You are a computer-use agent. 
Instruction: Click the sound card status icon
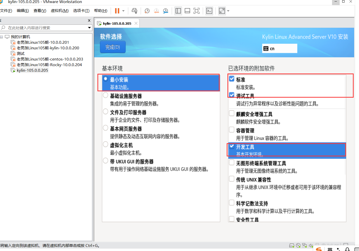(x=311, y=245)
